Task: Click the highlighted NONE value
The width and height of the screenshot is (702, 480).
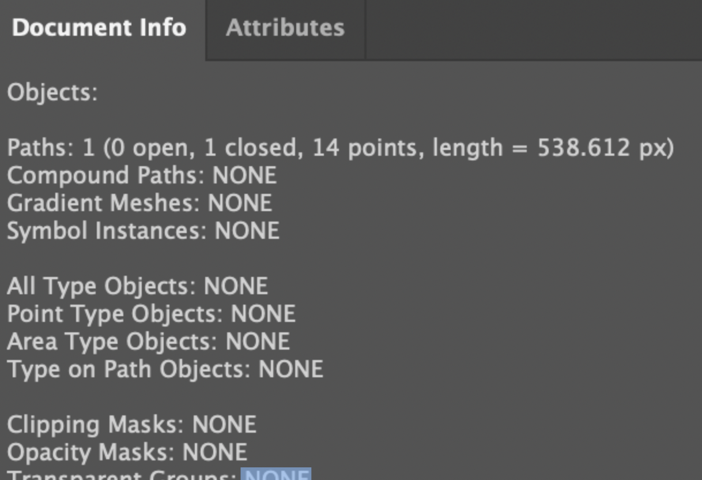Action: coord(276,475)
